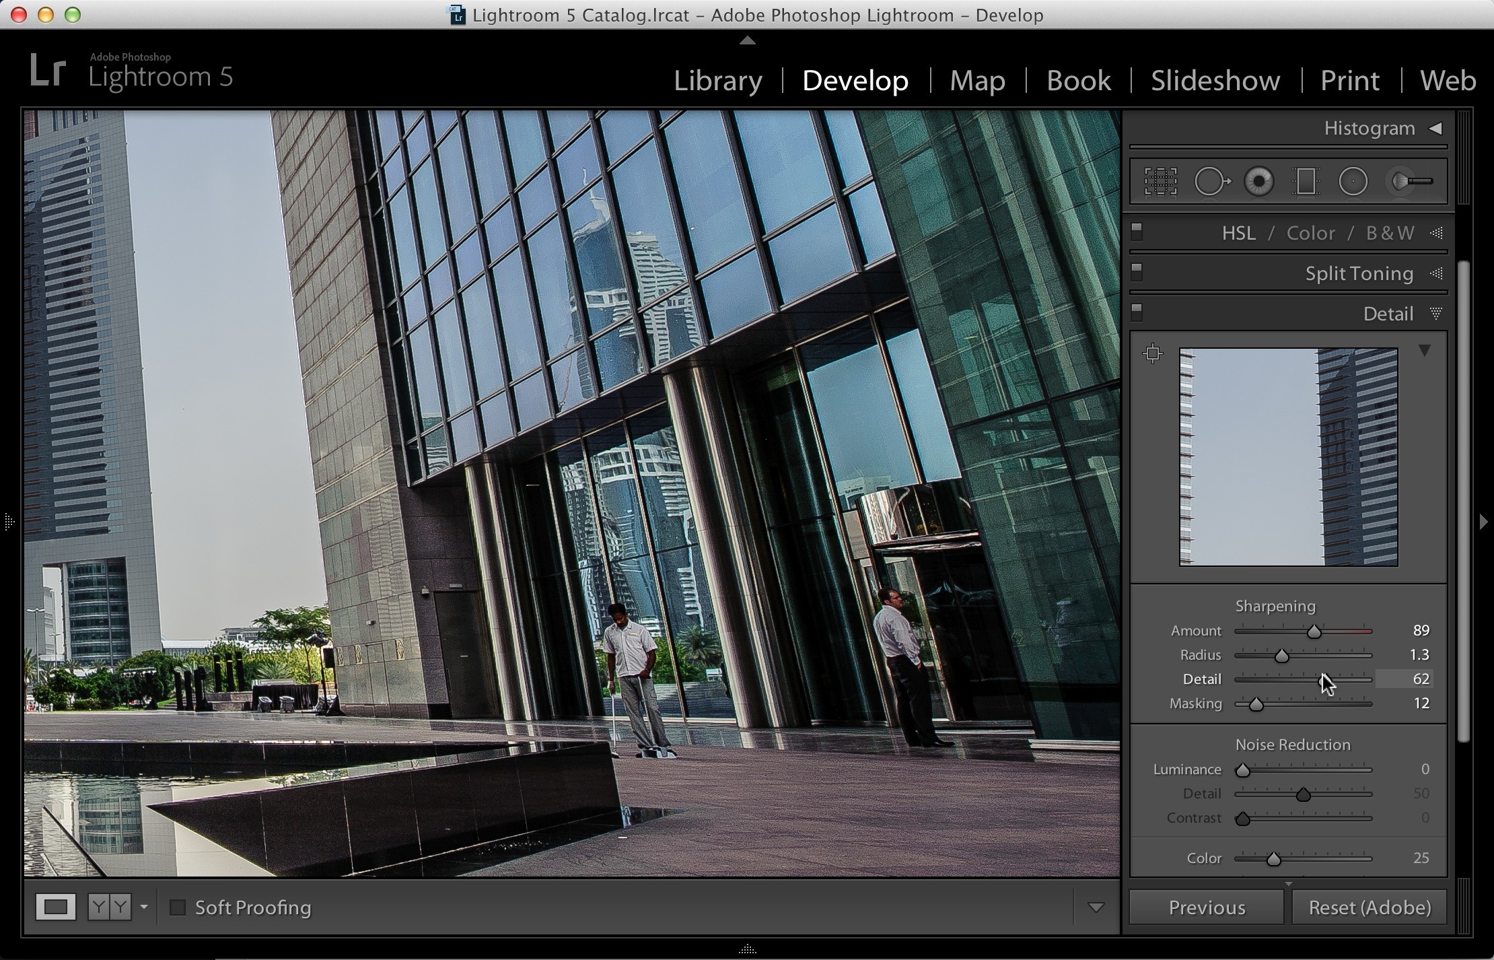
Task: Collapse the detail preview disclosure triangle
Action: point(1425,351)
